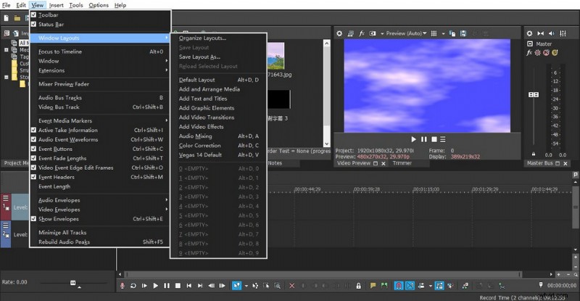Open edit tool dropdown arrow
The image size is (580, 301).
click(x=246, y=286)
